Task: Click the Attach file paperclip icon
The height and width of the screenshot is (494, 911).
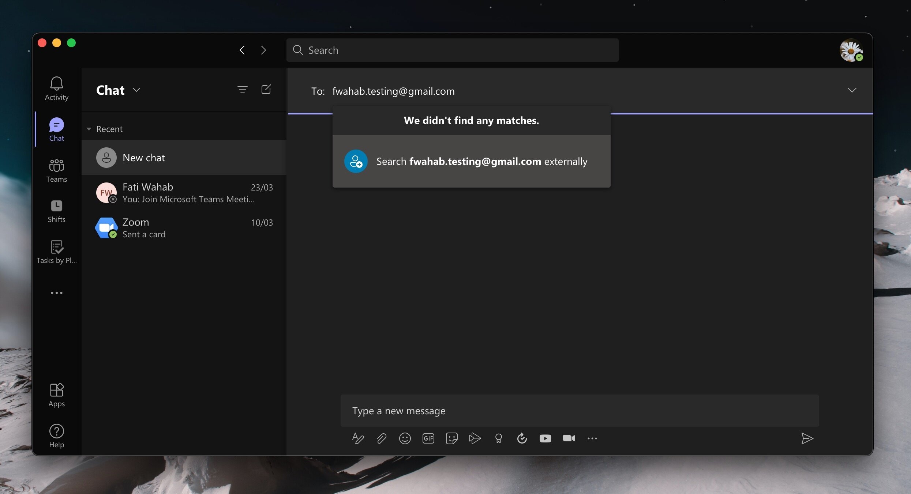Action: 381,438
